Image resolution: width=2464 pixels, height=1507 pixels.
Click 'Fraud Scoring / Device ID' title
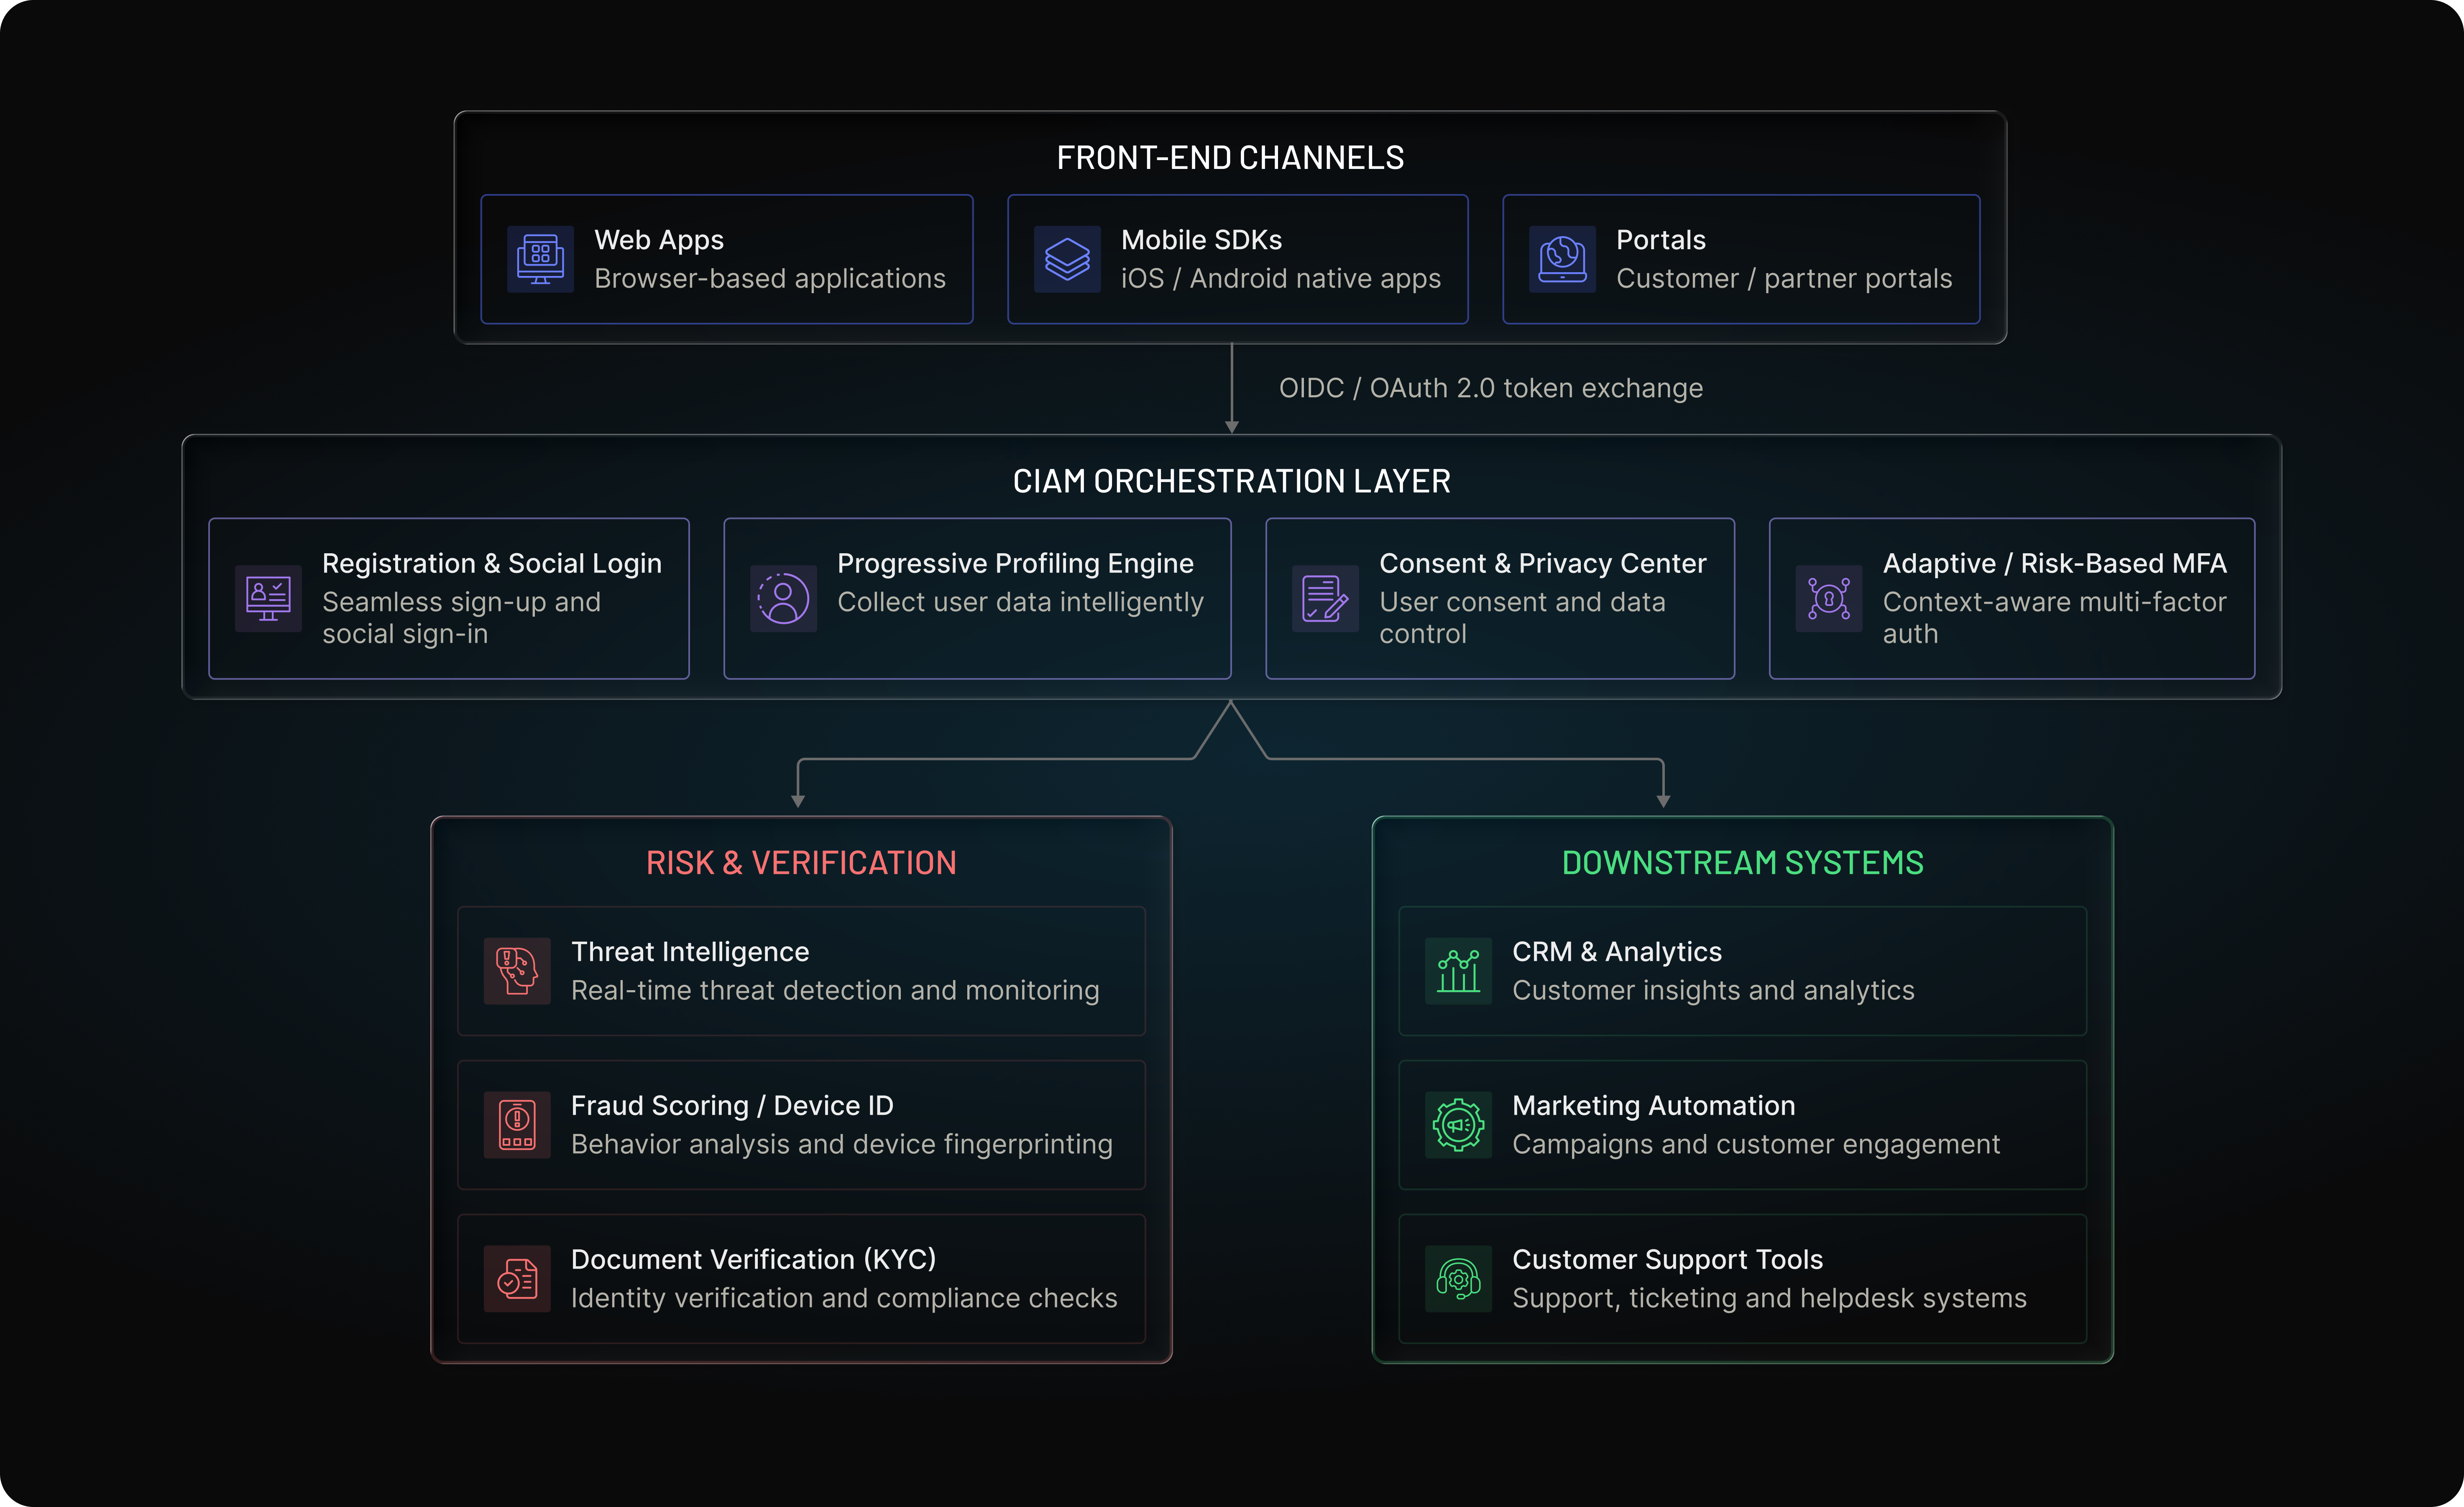[732, 1106]
